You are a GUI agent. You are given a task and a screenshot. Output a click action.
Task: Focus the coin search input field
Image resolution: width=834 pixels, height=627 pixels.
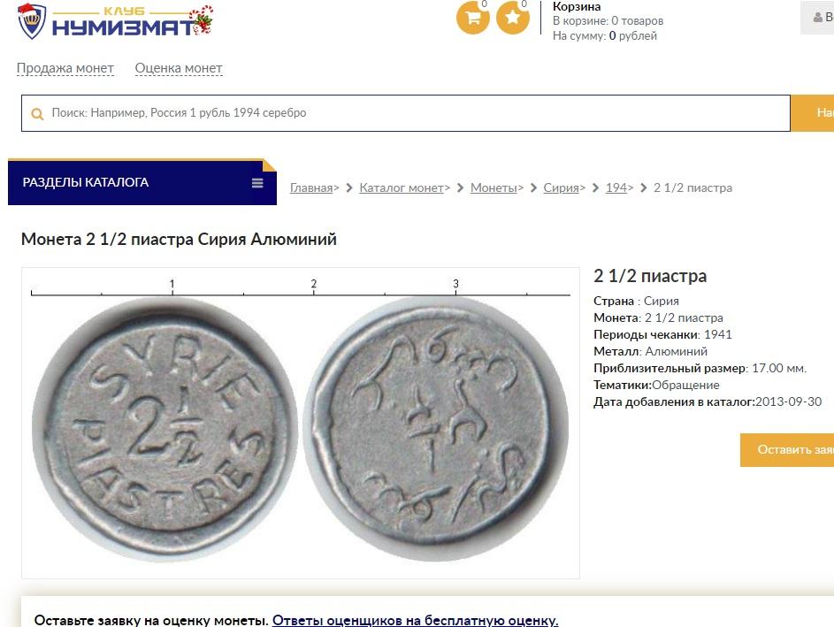406,112
